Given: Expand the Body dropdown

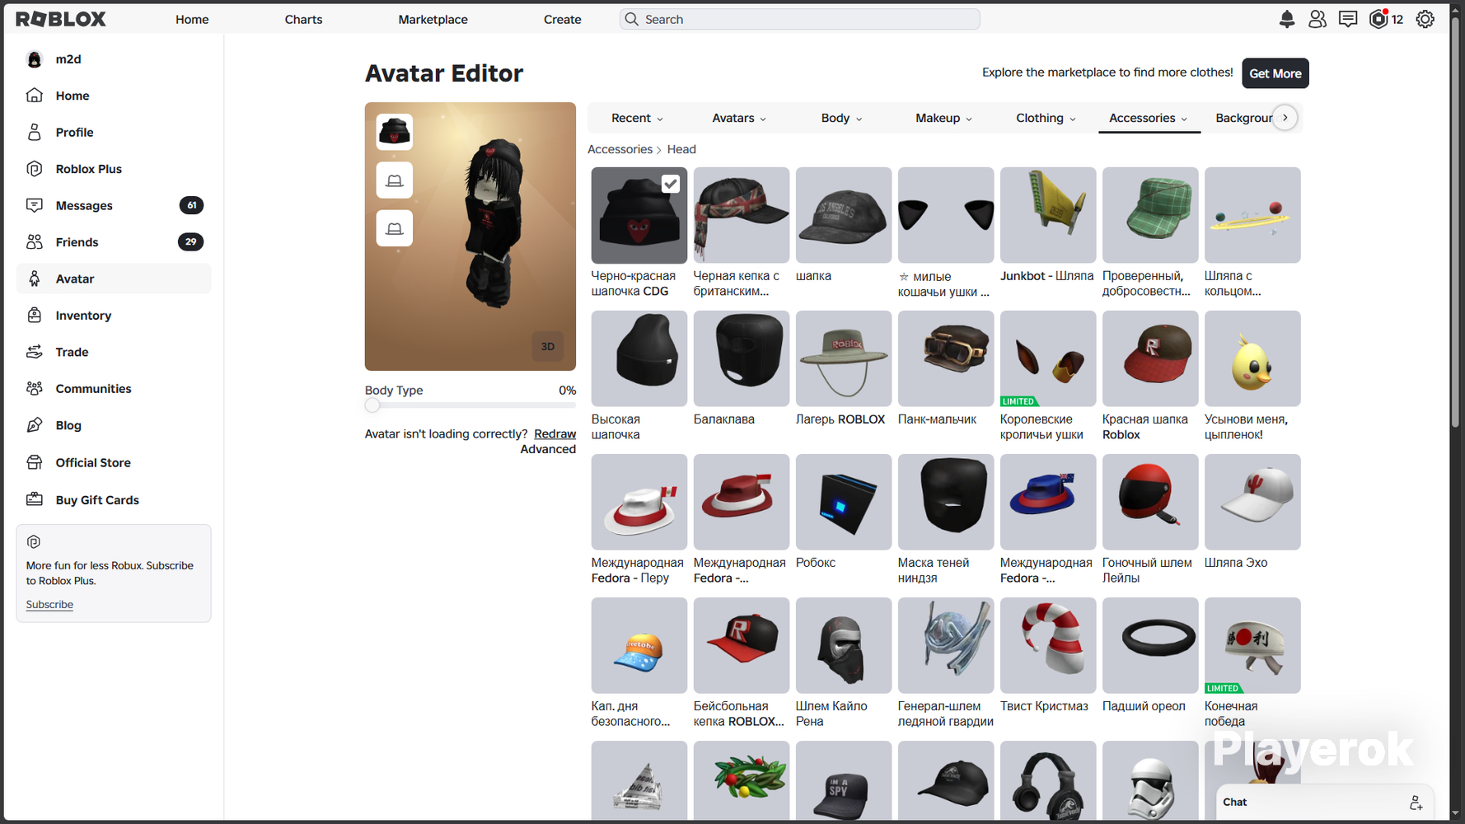Looking at the screenshot, I should click(x=841, y=118).
